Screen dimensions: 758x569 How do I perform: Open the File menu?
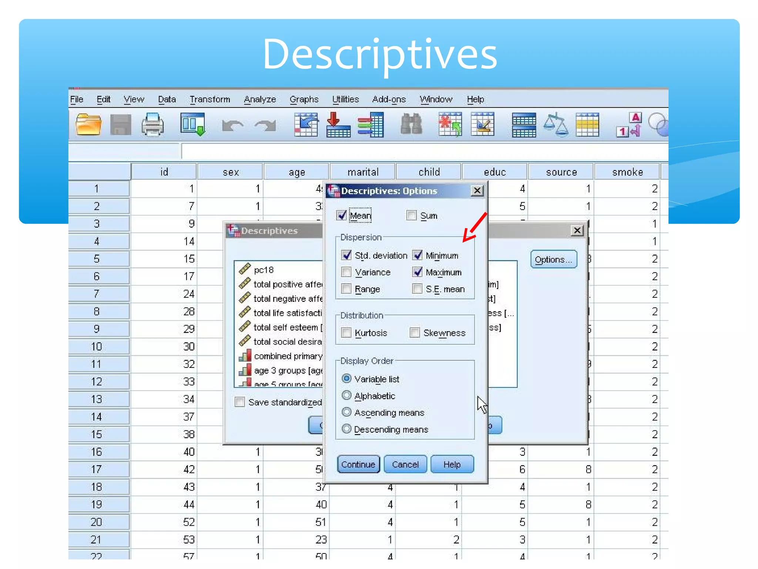[77, 99]
